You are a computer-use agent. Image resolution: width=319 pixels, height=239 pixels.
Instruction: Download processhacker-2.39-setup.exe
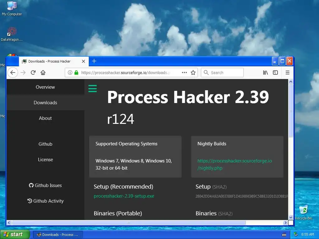tap(124, 196)
